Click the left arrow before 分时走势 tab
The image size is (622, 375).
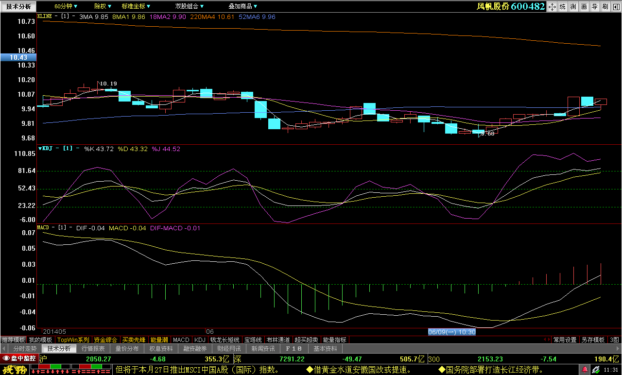click(4, 349)
